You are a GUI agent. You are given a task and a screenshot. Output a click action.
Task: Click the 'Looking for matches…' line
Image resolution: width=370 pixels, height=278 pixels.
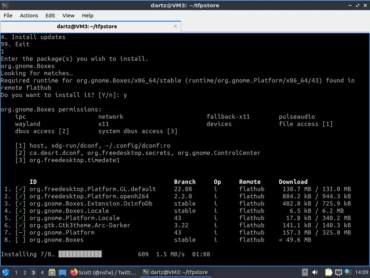[x=37, y=73]
